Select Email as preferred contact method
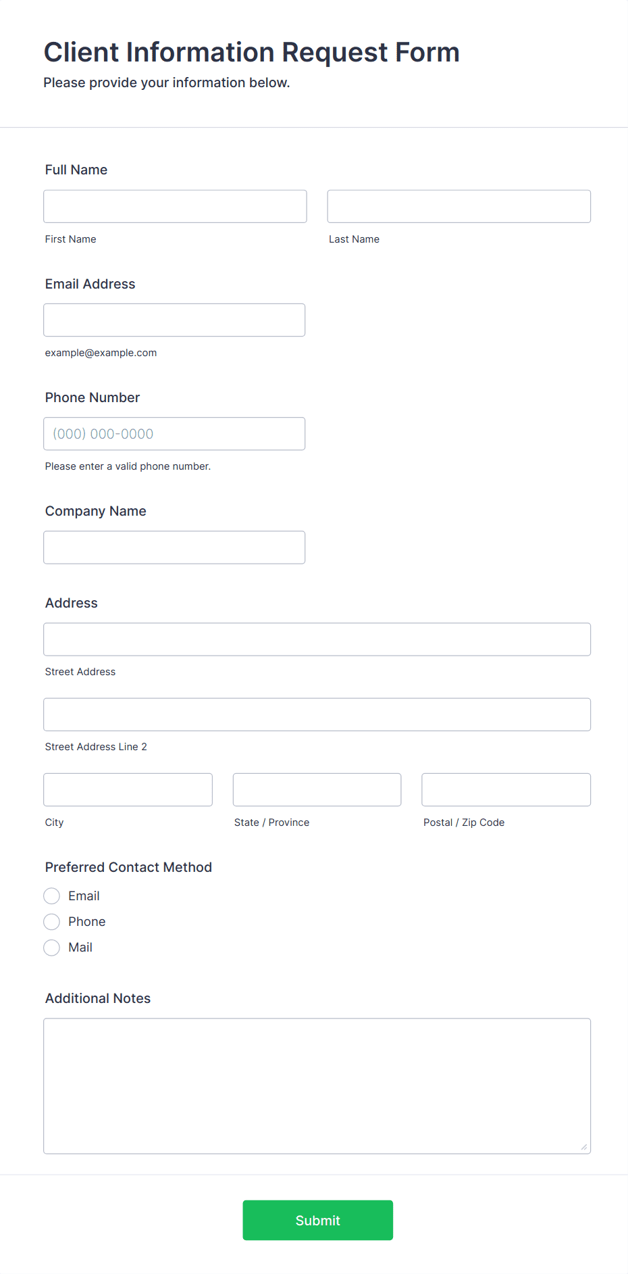Screen dimensions: 628x1274 point(52,896)
